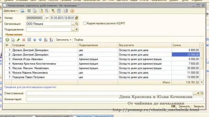The image size is (209, 117).
Task: Click the Подразделение column header
Action: tap(98, 45)
